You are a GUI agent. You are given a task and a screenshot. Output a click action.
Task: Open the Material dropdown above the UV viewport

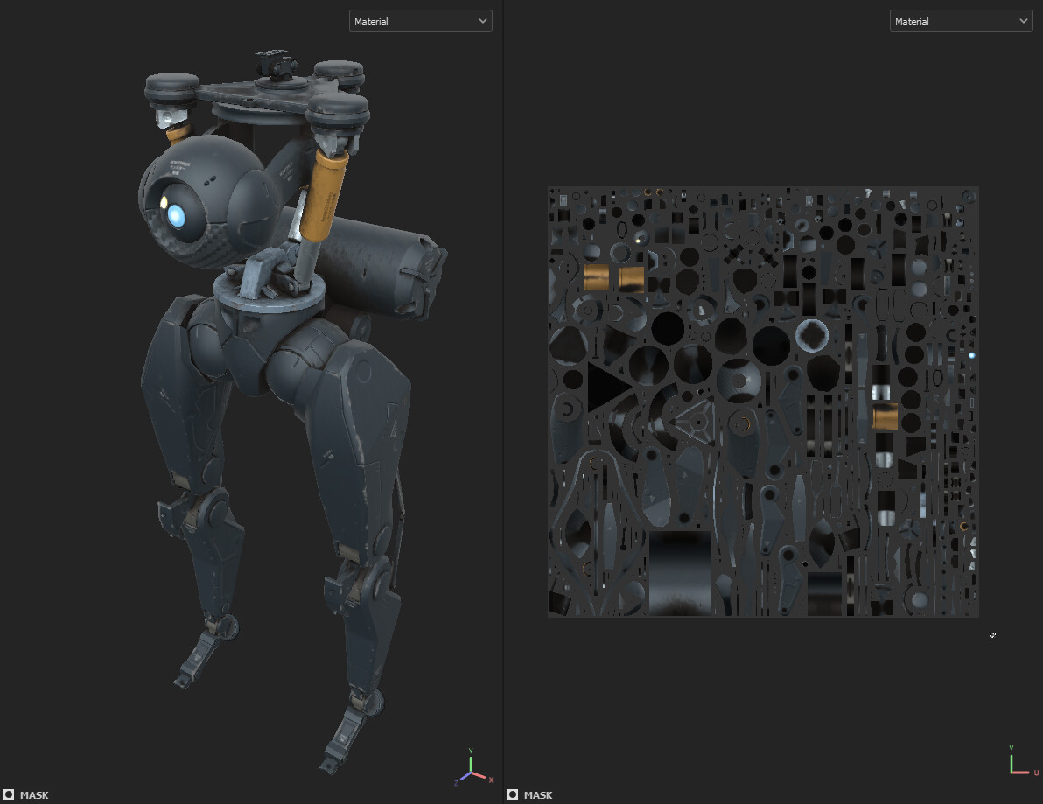[x=961, y=20]
